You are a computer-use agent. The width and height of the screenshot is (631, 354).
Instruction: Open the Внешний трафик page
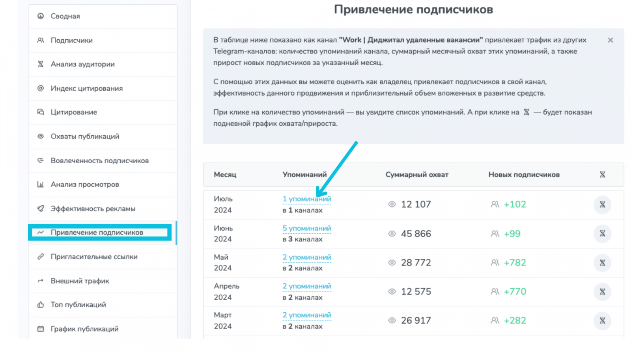tap(80, 281)
